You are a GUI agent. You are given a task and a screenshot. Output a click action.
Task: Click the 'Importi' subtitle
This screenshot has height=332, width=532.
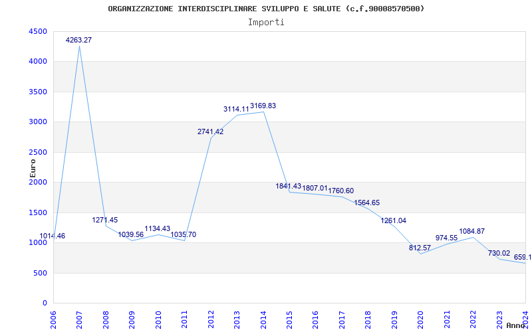266,23
